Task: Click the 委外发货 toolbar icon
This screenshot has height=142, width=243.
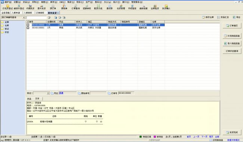Action: (41, 7)
